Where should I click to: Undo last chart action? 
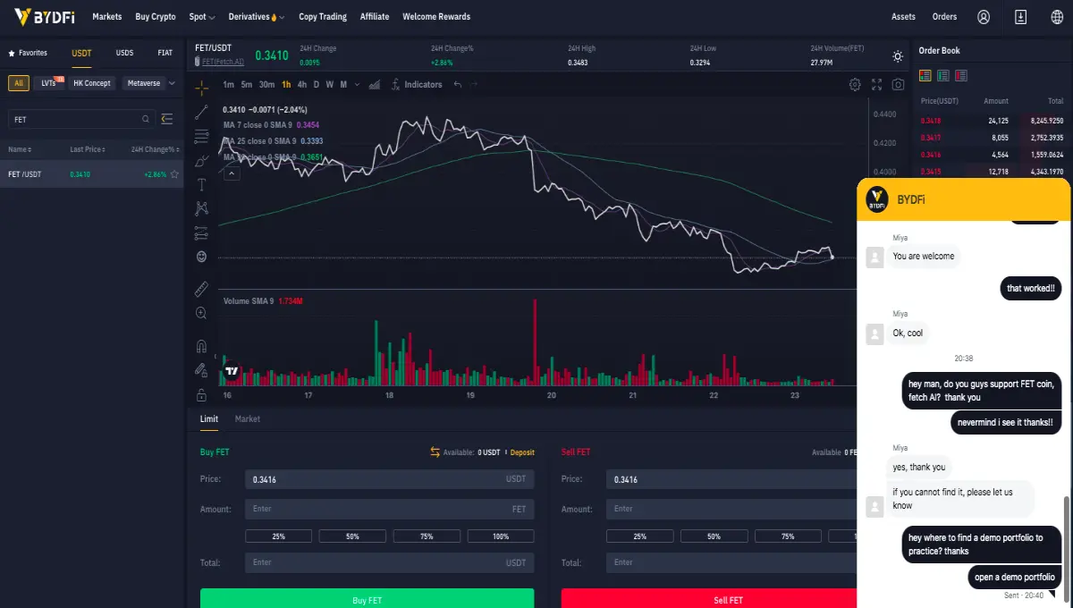tap(458, 84)
